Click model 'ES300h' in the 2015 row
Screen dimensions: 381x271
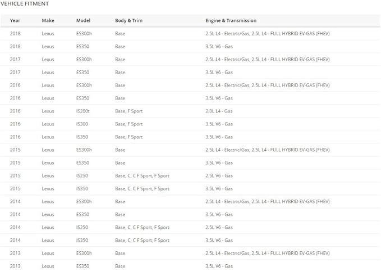point(84,150)
